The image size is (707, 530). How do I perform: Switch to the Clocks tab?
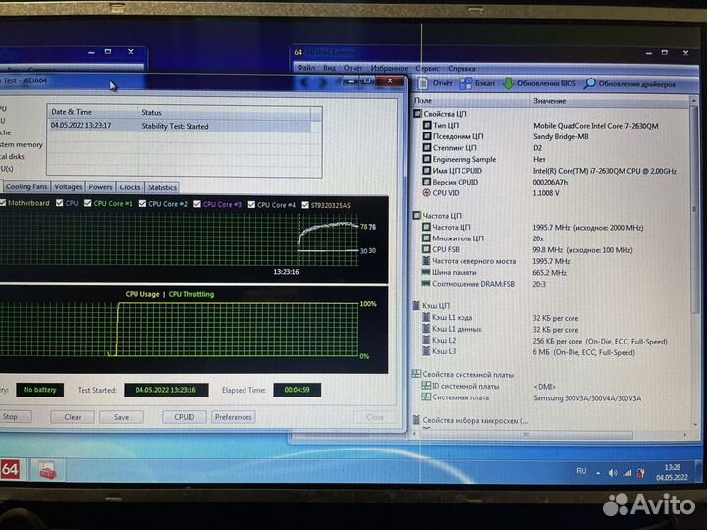[x=130, y=187]
